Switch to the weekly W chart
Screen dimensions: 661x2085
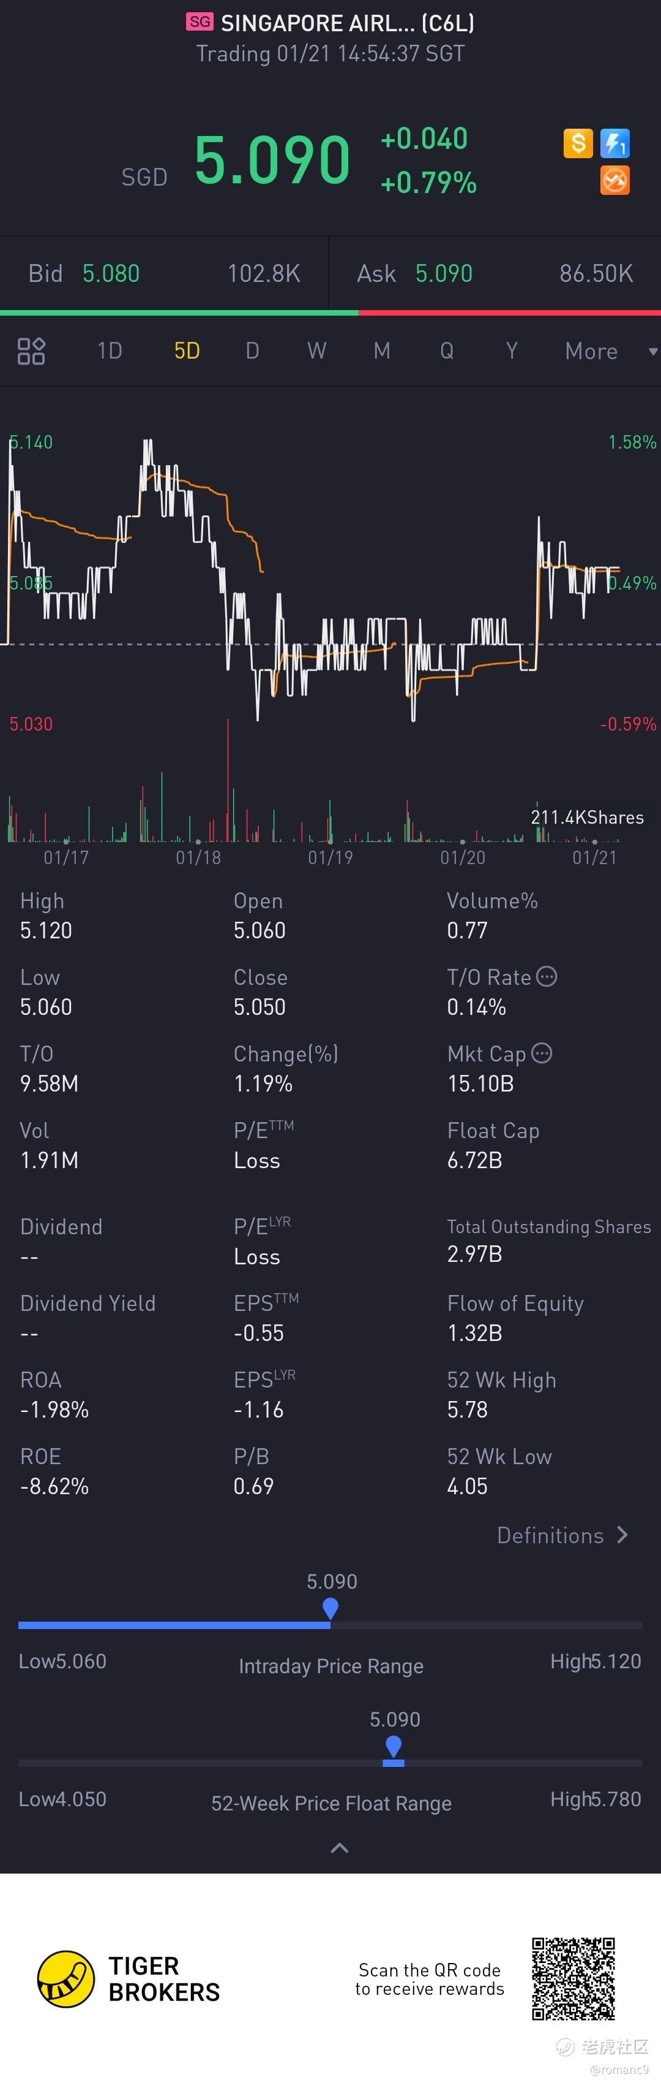click(x=316, y=351)
